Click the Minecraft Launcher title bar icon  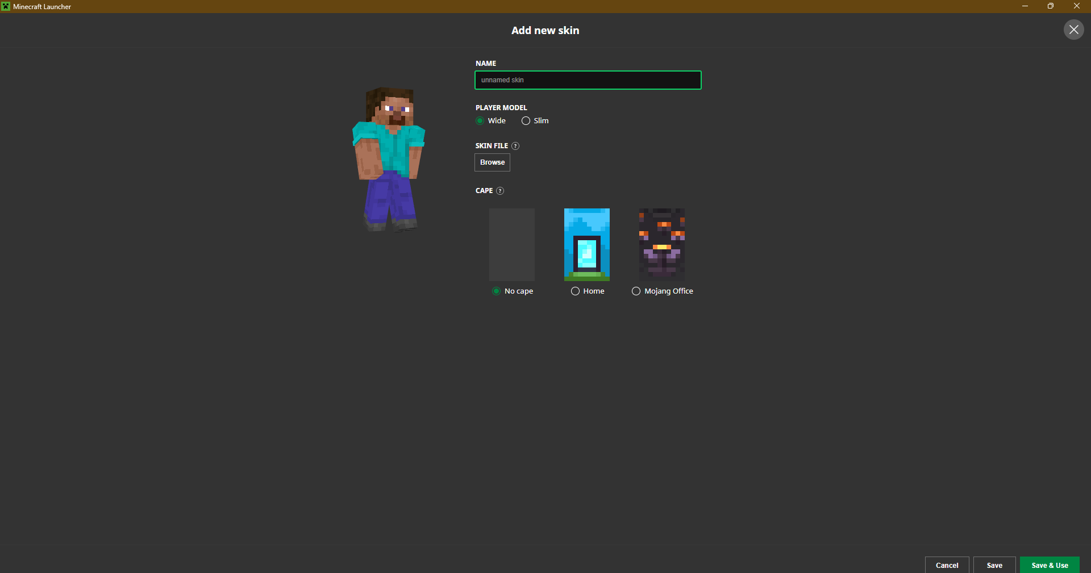click(6, 6)
